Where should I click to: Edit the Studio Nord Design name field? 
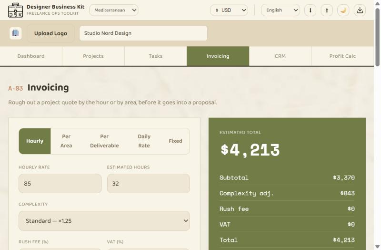tap(143, 33)
